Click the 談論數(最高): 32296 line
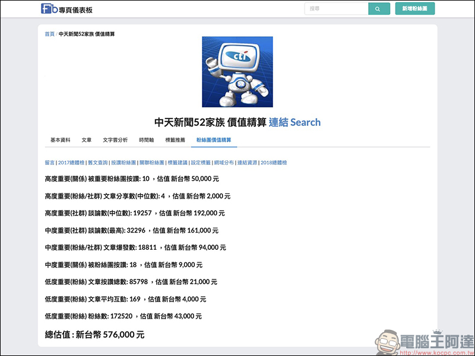The width and height of the screenshot is (475, 356). click(131, 230)
